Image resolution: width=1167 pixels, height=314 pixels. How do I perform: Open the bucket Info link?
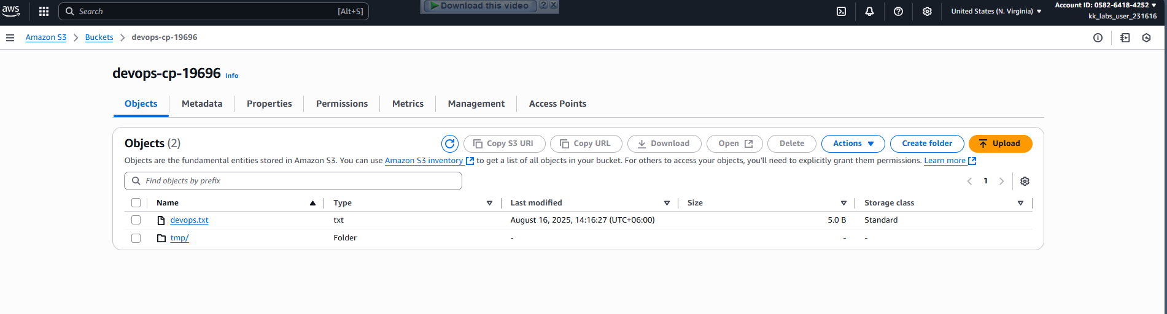click(231, 75)
